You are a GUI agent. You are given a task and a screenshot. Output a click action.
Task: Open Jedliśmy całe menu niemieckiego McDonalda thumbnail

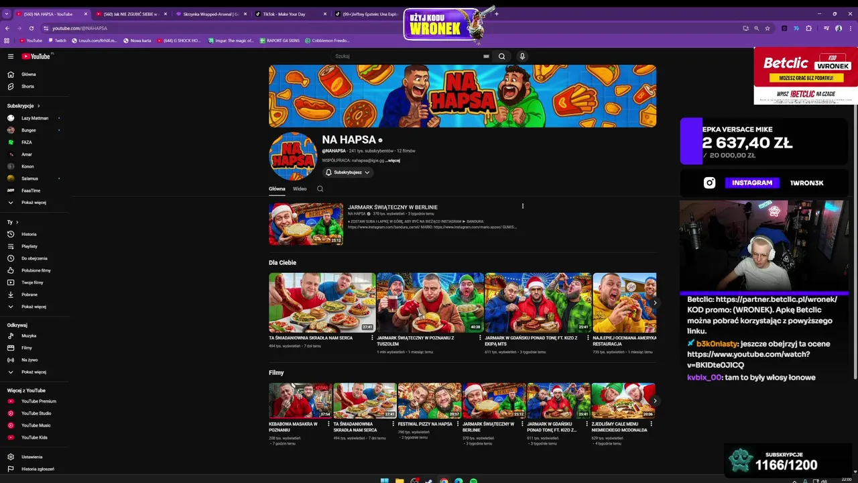point(623,400)
